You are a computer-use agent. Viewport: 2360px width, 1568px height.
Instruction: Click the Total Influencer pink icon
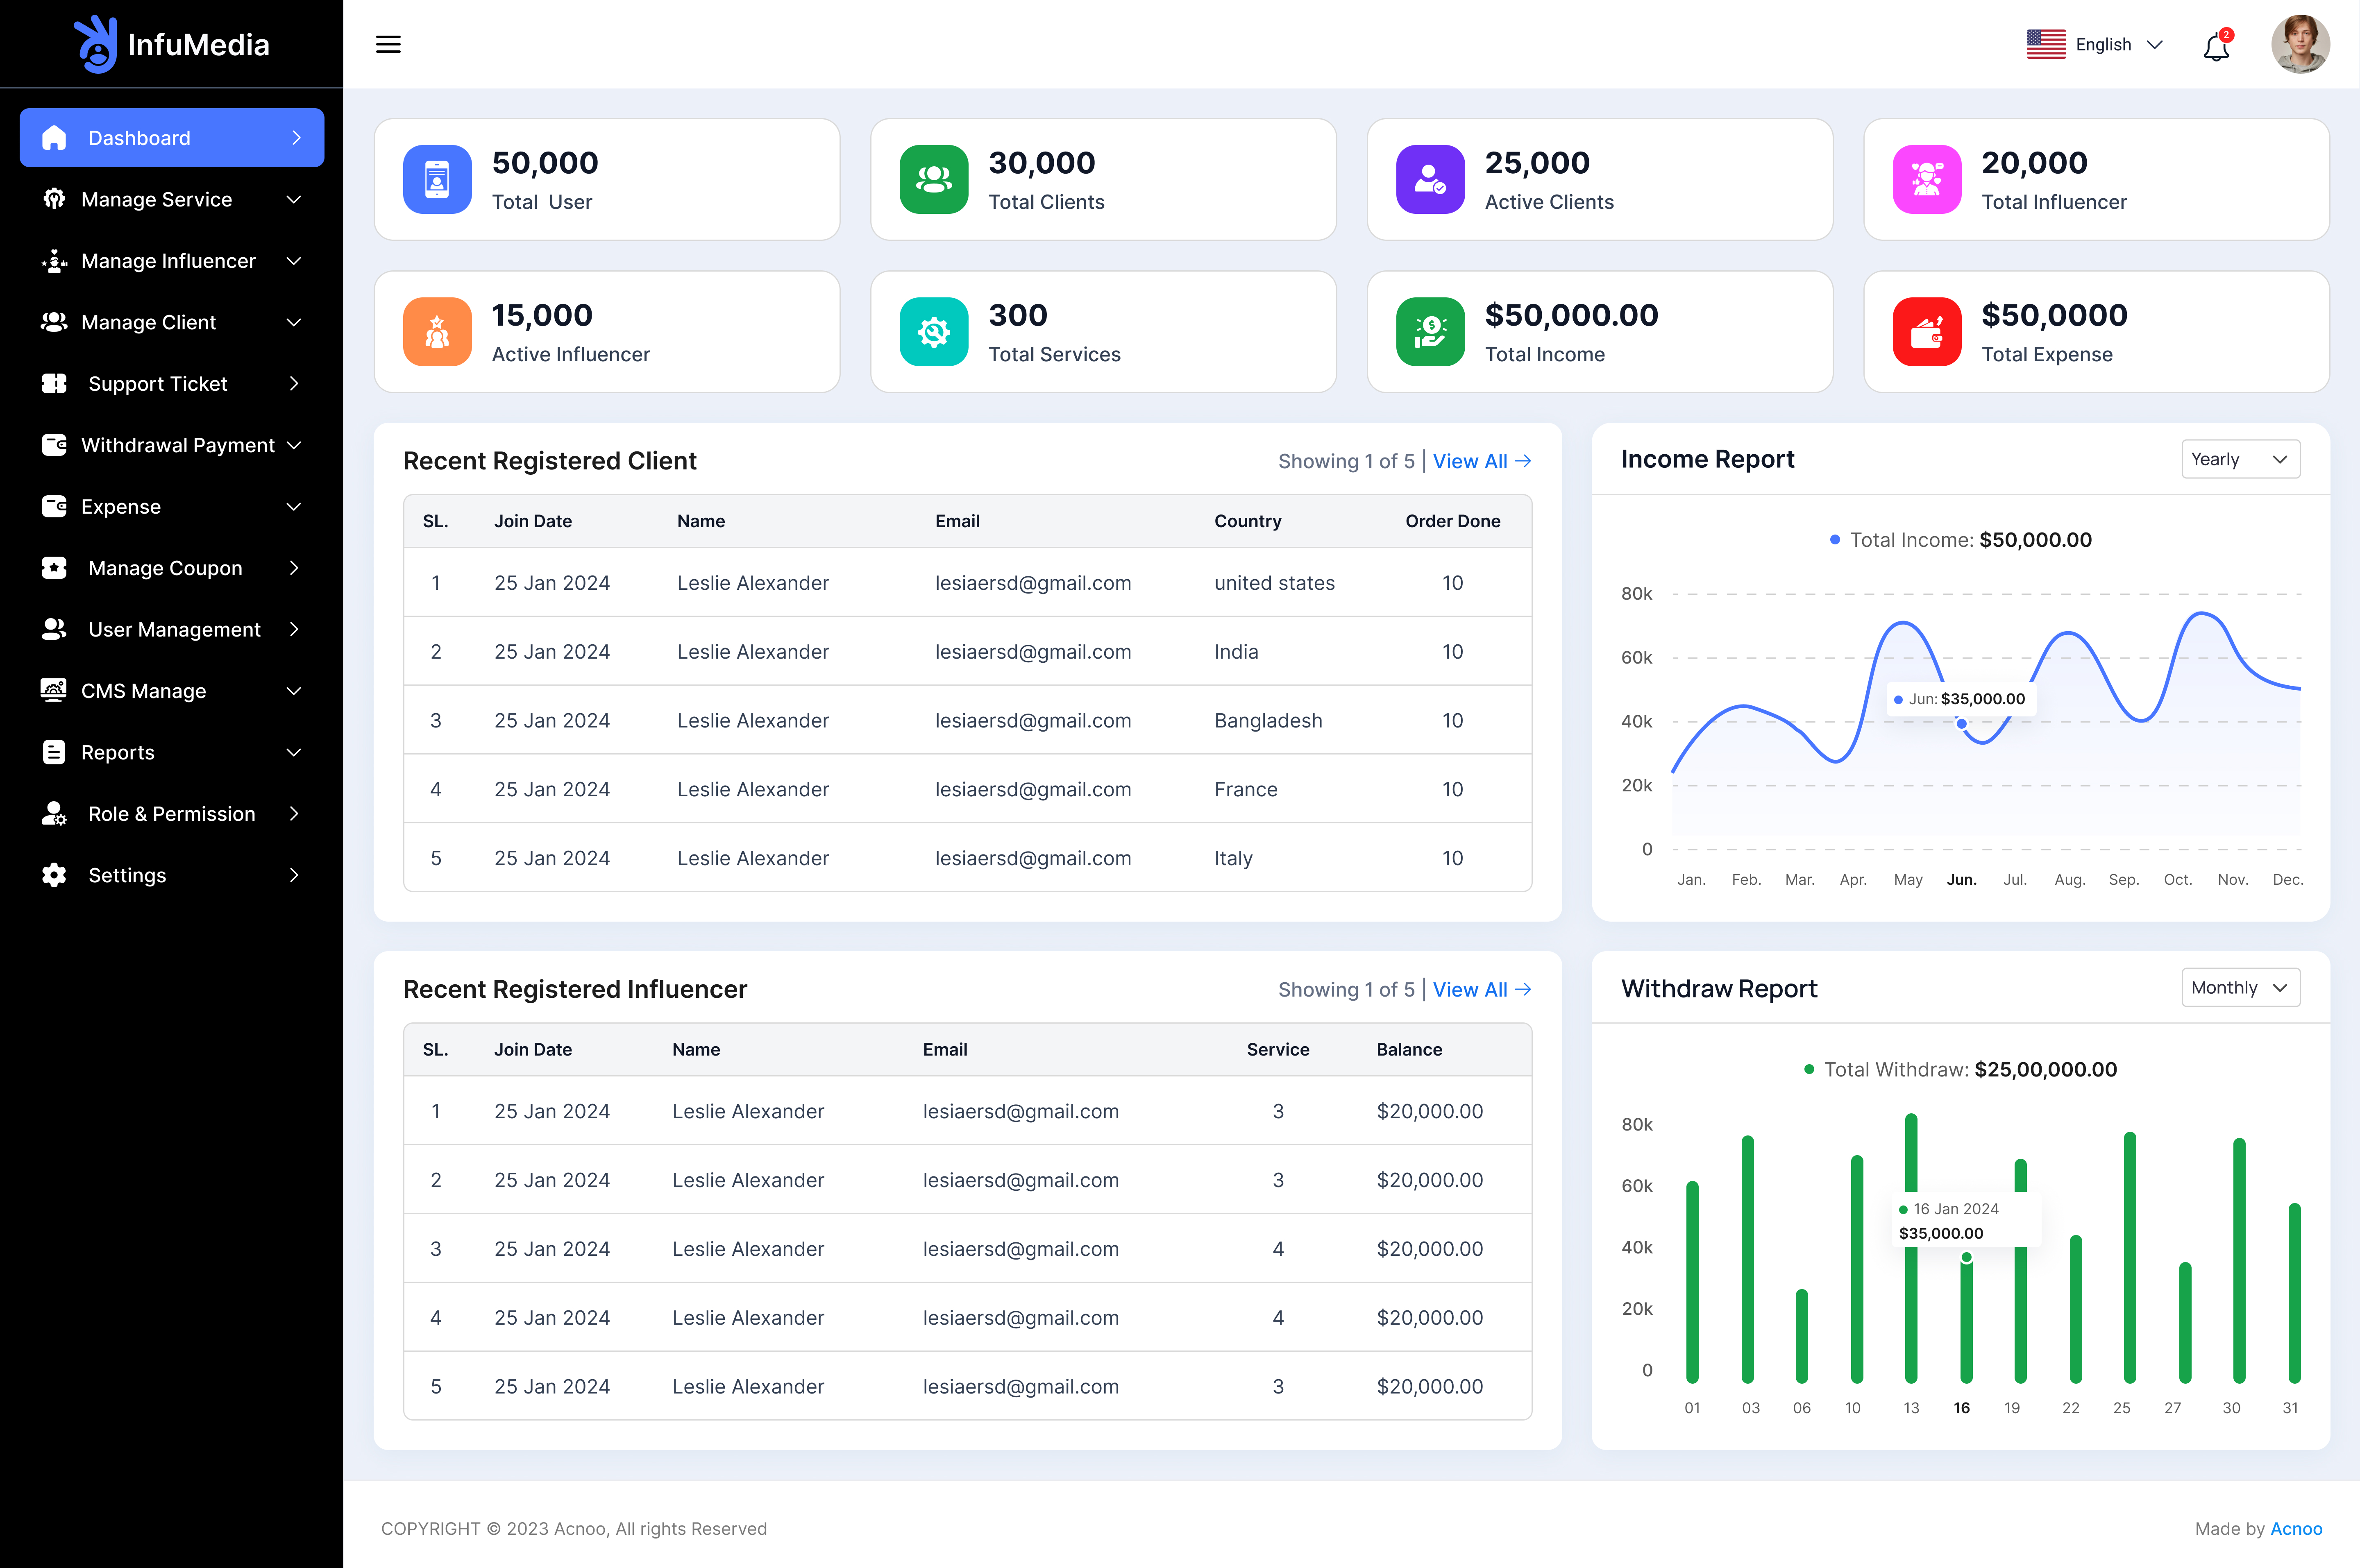1926,179
